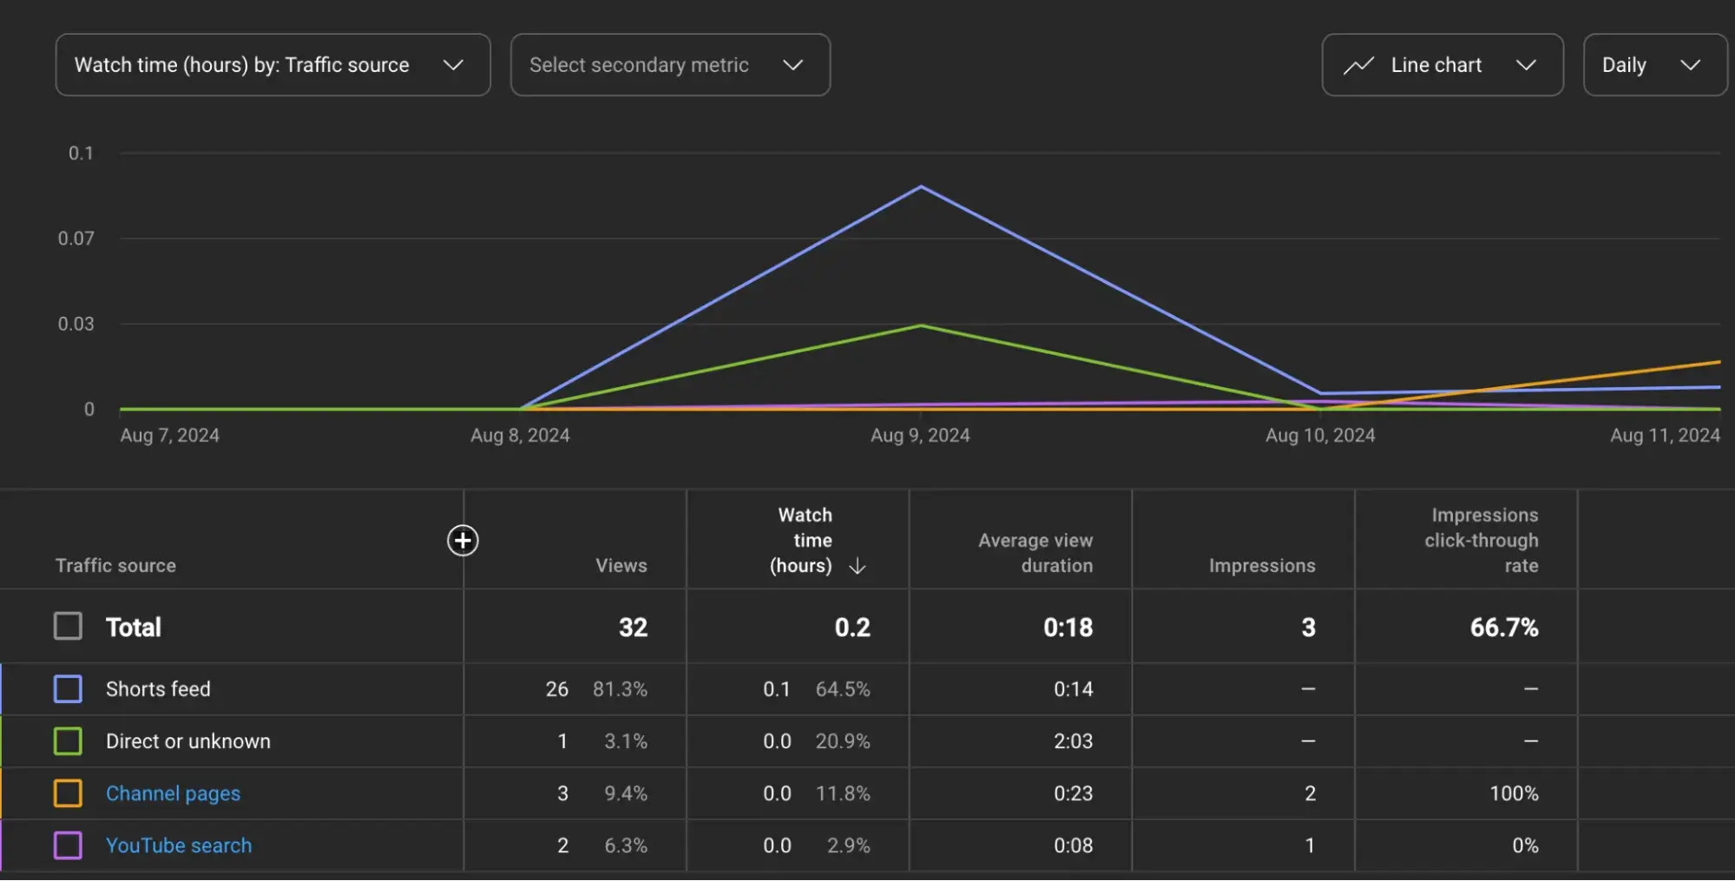
Task: Click the YouTube search 0:08 duration
Action: [x=1074, y=845]
